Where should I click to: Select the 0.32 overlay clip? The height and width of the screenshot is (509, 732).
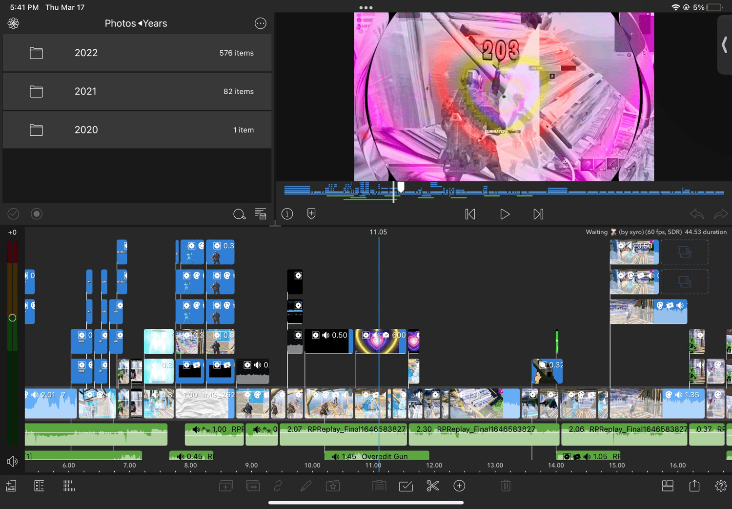point(547,371)
